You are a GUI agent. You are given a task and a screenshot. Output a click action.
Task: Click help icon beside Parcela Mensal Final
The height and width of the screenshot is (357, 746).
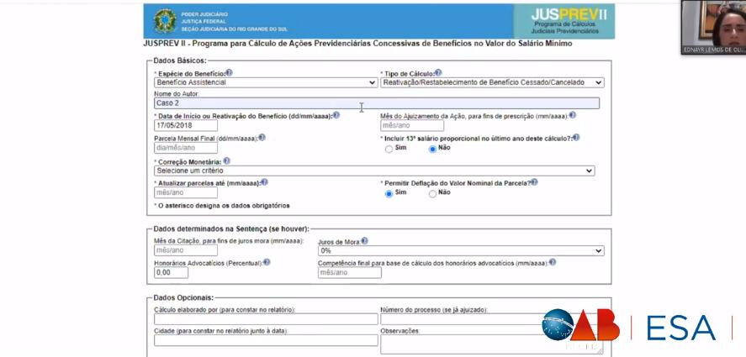[262, 138]
